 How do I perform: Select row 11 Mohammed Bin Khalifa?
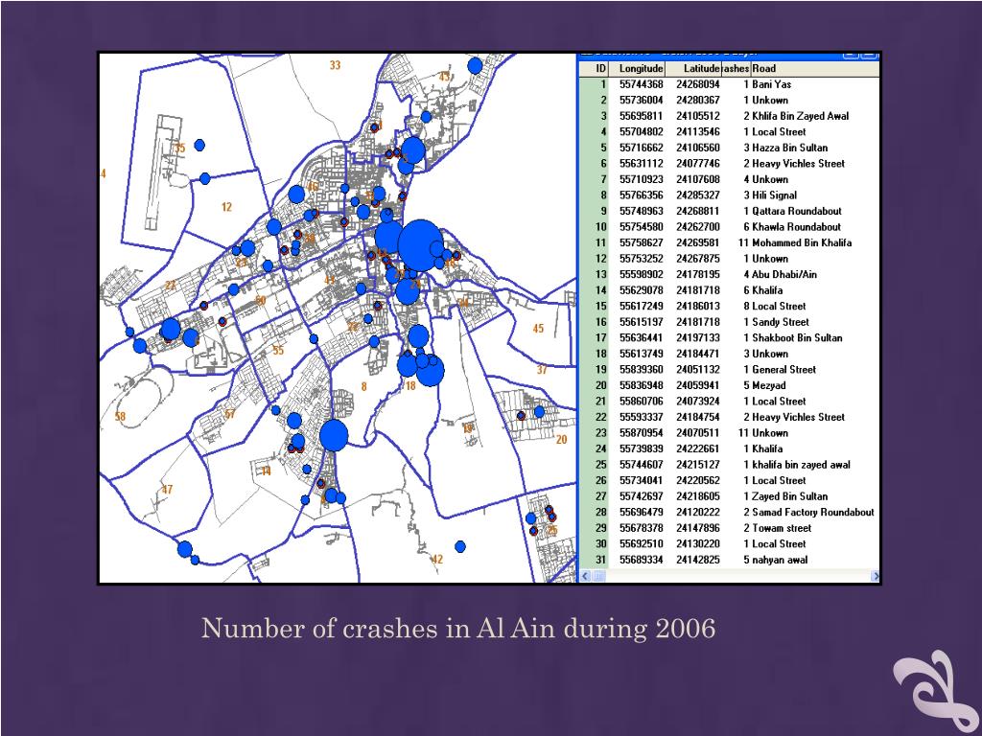[x=730, y=242]
